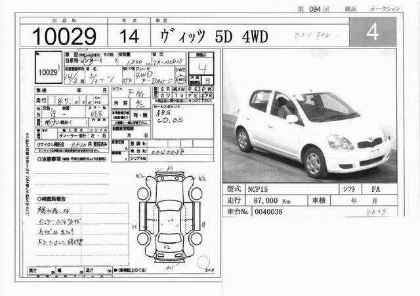Click the large lot number 10029
The width and height of the screenshot is (420, 296).
[64, 36]
